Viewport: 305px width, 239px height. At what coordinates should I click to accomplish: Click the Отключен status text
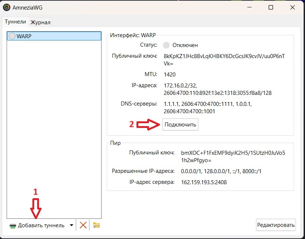pyautogui.click(x=185, y=45)
